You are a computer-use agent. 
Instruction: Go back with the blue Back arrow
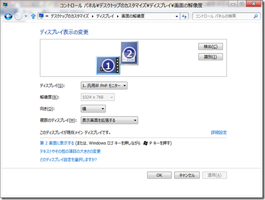[x=8, y=16]
